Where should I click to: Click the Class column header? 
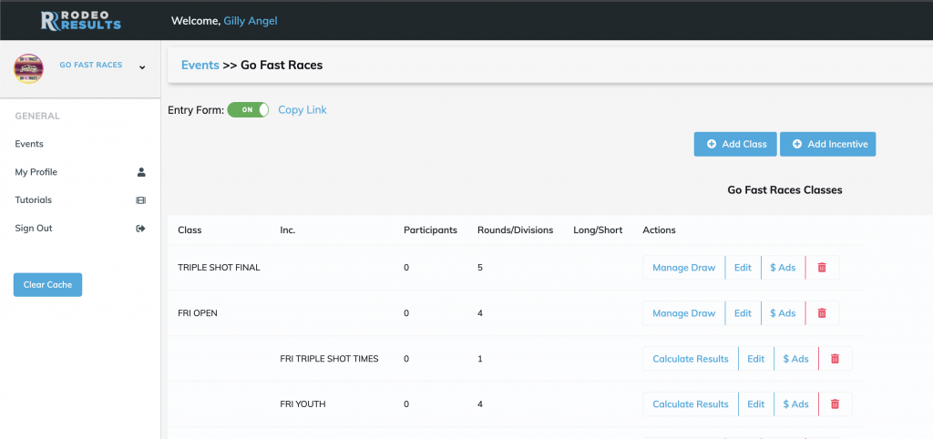(x=190, y=230)
